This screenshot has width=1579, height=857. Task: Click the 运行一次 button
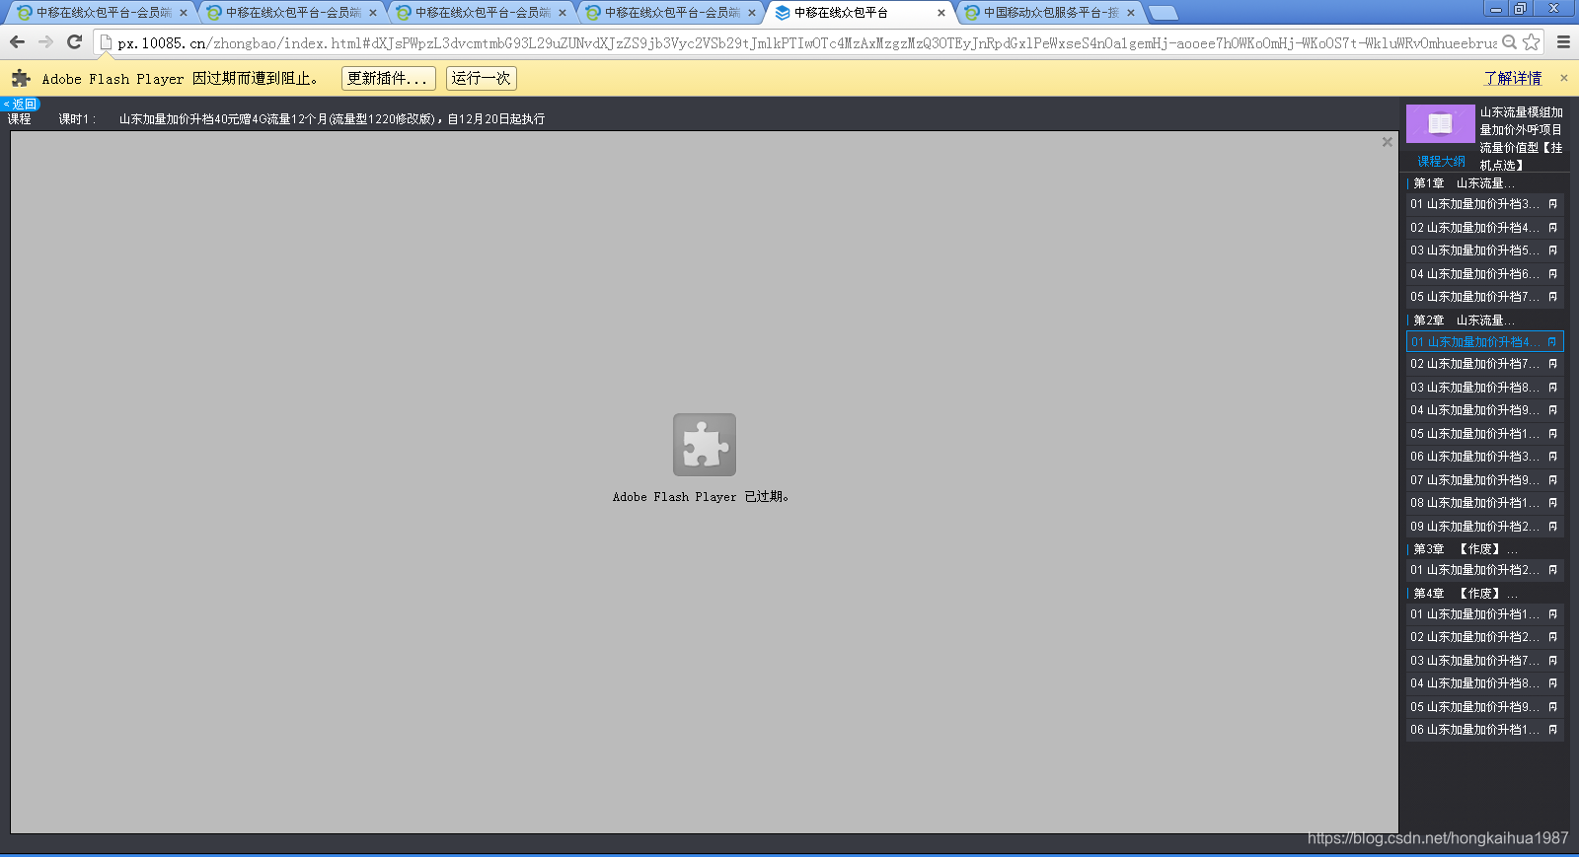pyautogui.click(x=482, y=78)
